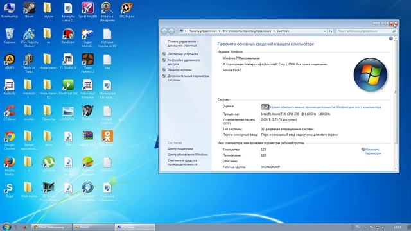Open the Windows Start button

click(x=6, y=227)
